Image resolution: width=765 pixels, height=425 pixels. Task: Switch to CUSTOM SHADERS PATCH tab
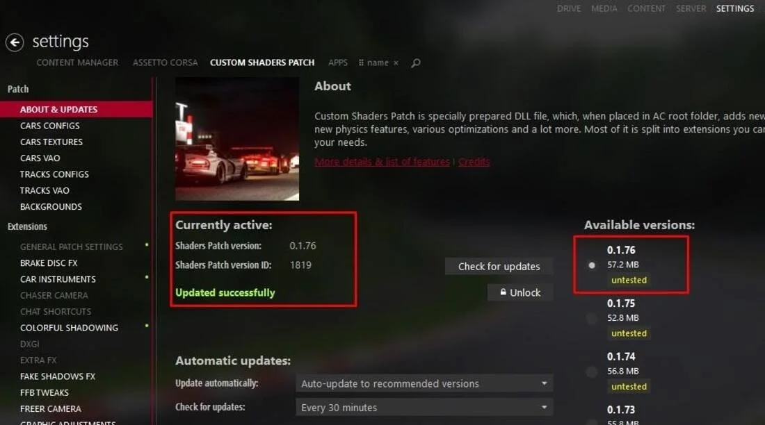[x=262, y=62]
